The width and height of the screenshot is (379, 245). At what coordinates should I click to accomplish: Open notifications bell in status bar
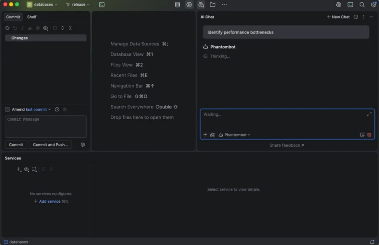pos(372,242)
